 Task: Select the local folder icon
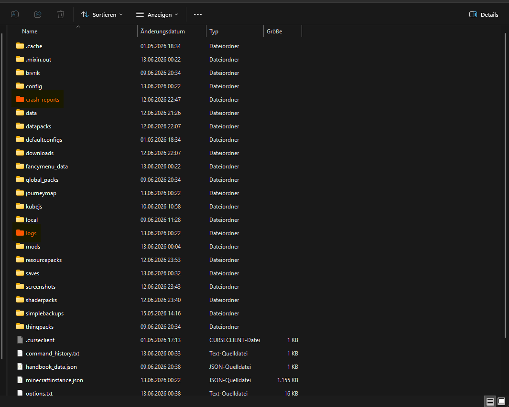20,219
